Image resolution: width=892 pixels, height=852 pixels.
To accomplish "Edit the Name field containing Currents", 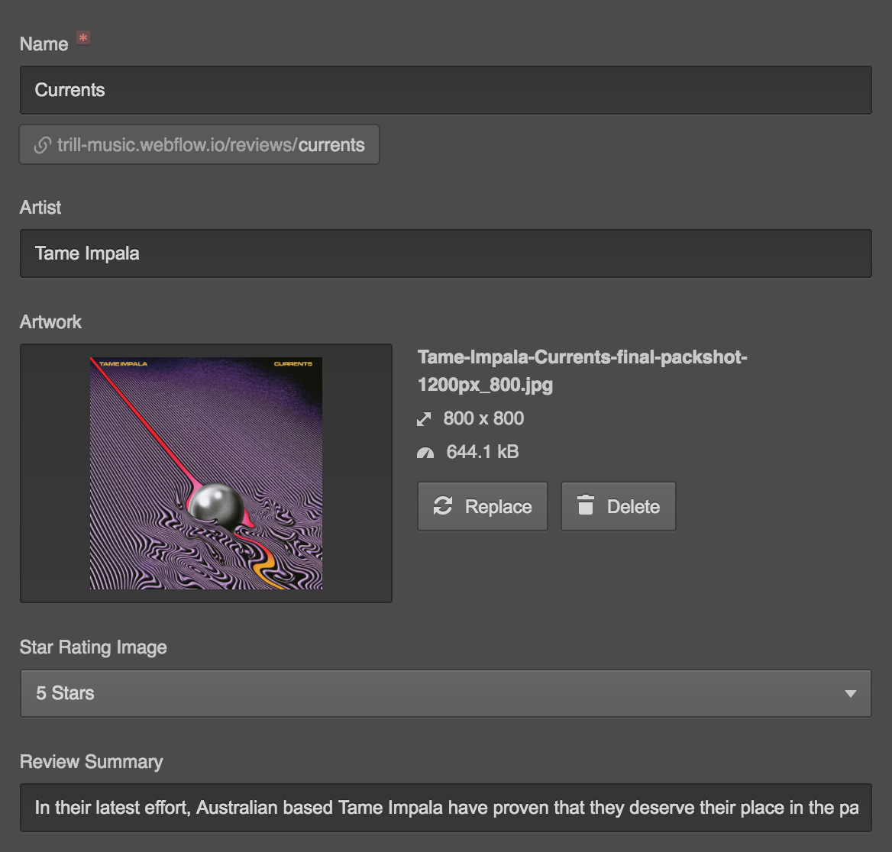I will tap(445, 90).
